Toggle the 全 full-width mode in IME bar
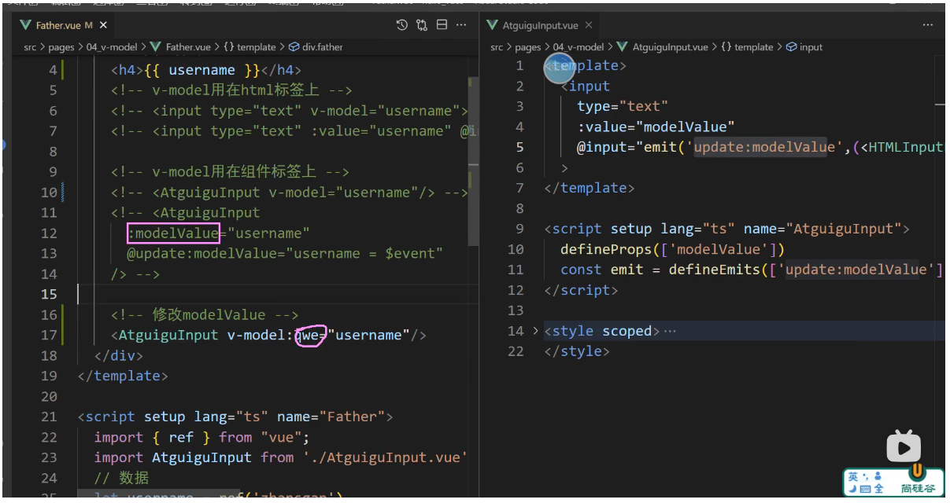The width and height of the screenshot is (950, 503). [x=878, y=489]
